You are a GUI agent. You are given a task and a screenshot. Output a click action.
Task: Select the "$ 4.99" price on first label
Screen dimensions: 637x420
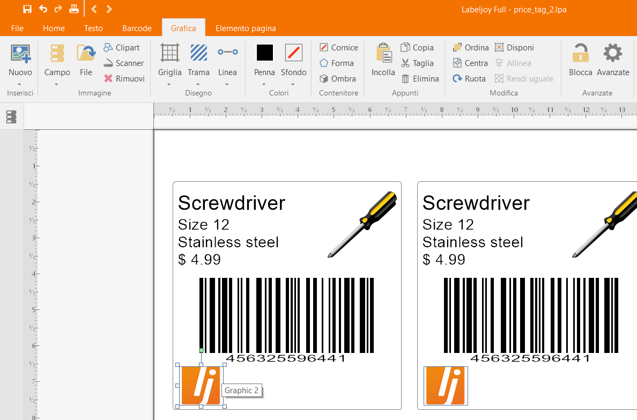(x=199, y=260)
